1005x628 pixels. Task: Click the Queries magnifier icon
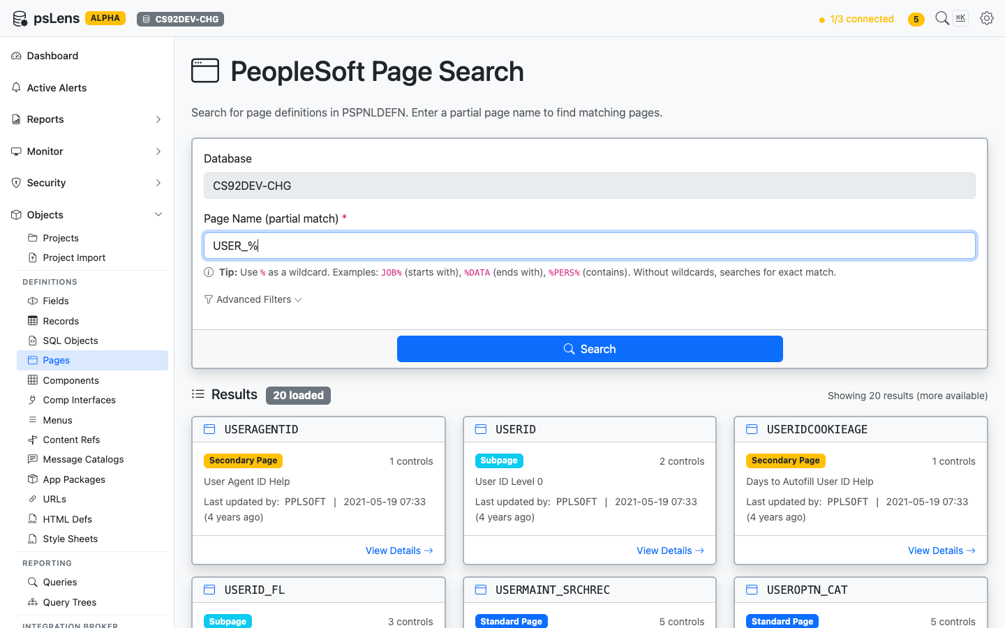[x=32, y=582]
